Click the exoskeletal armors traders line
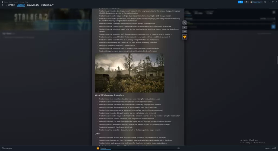 [129, 99]
